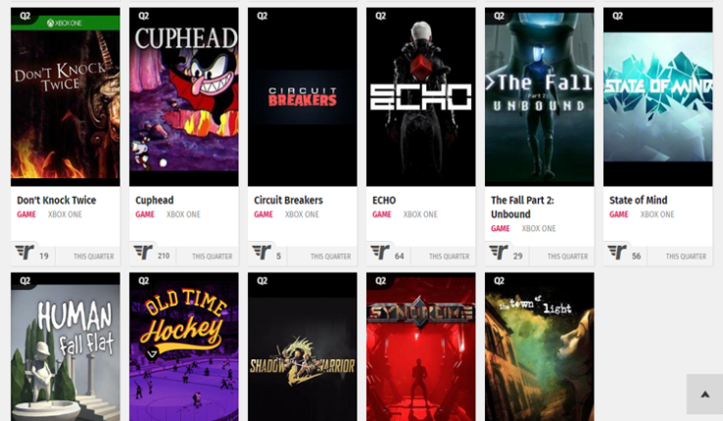Open the Syndrome cover image

click(421, 347)
